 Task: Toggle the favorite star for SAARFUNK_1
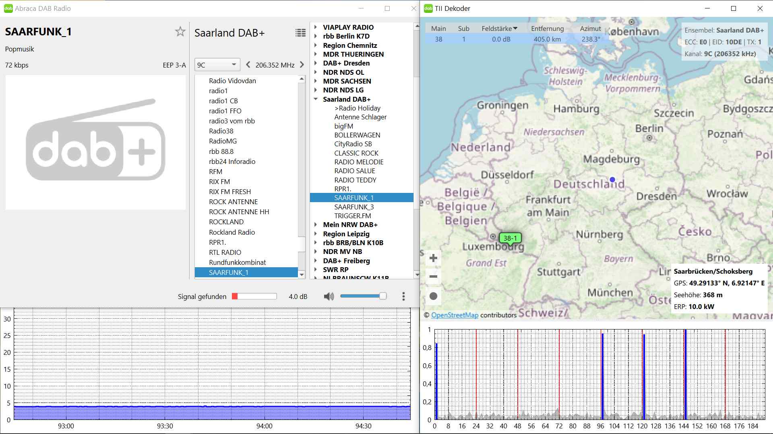tap(180, 32)
